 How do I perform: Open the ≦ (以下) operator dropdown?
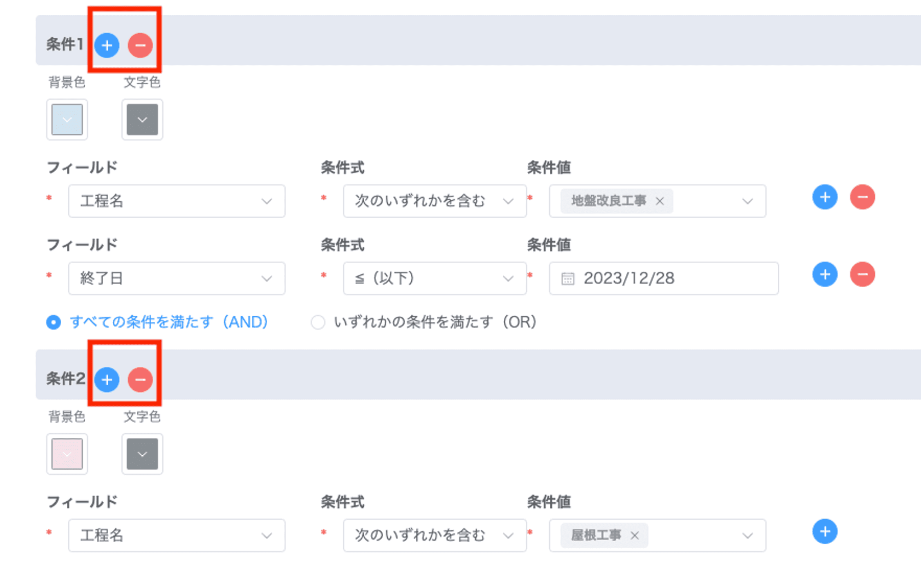coord(435,278)
